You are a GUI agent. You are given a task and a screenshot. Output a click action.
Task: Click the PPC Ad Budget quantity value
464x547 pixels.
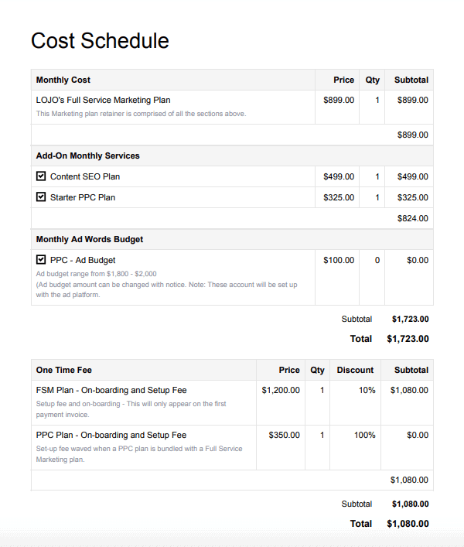pos(377,260)
